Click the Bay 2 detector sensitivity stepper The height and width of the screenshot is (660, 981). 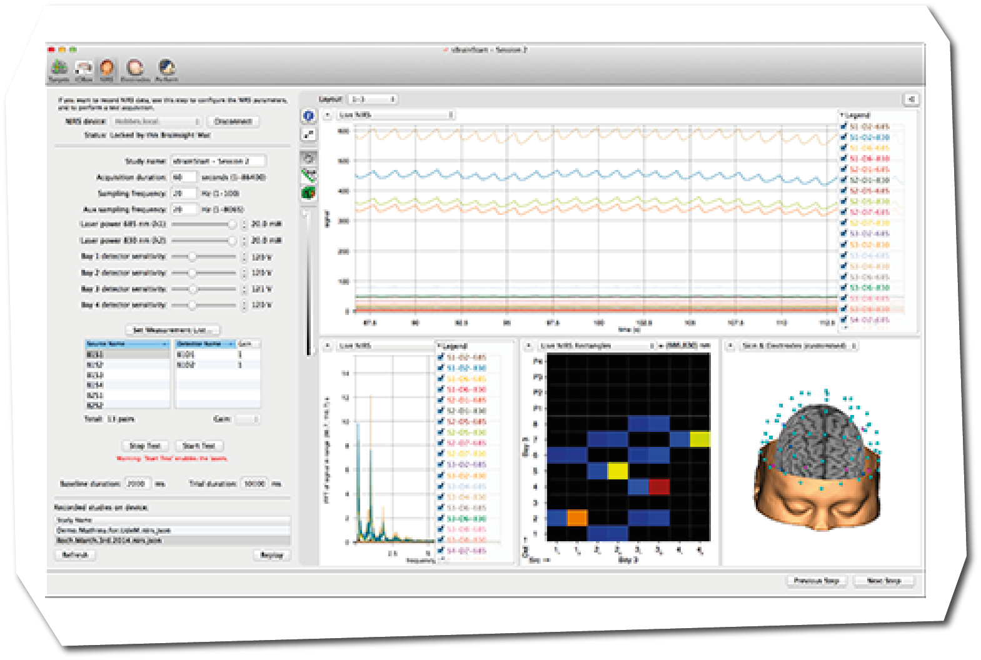(244, 272)
